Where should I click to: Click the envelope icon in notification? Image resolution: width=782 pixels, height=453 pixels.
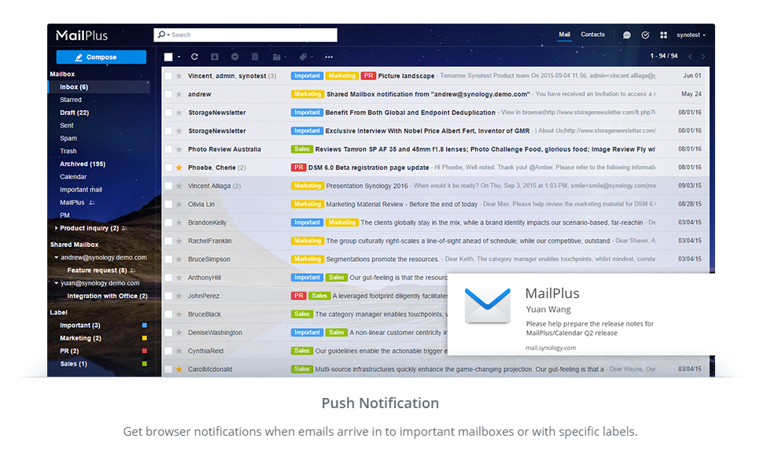(487, 305)
